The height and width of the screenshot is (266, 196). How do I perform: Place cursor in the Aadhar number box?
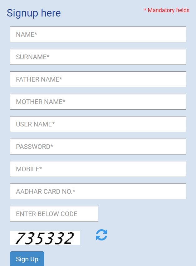click(x=98, y=192)
